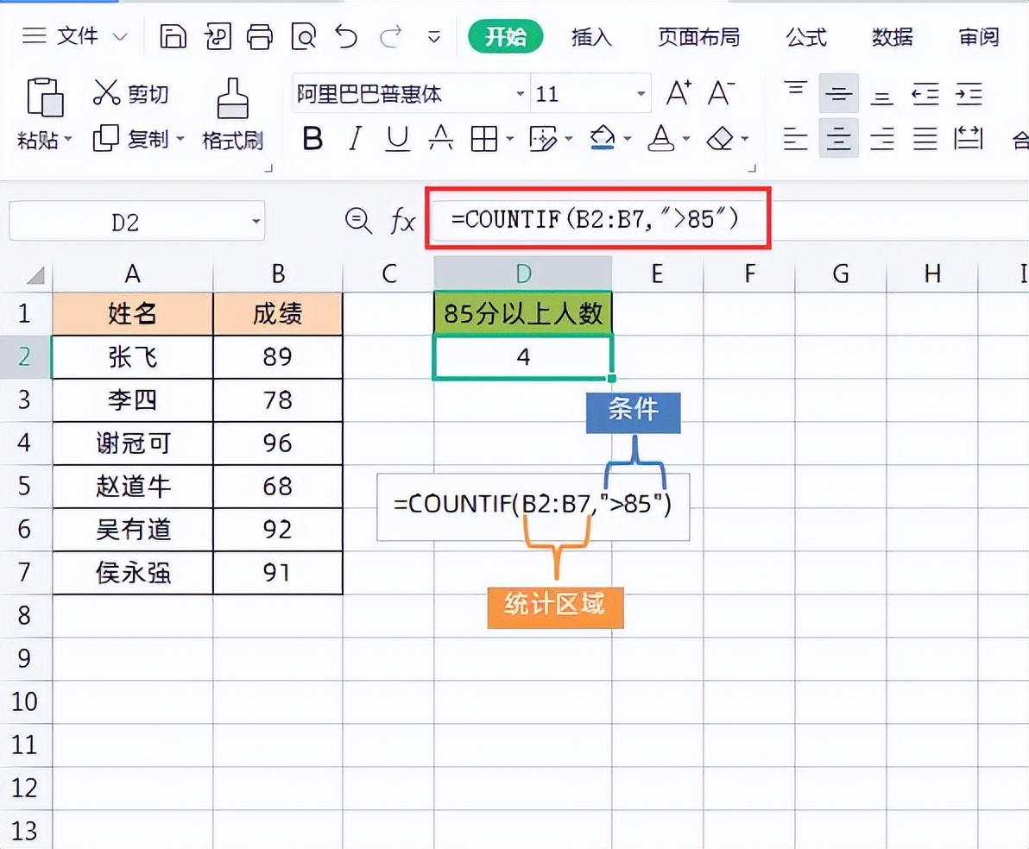
Task: Click the align left icon
Action: coord(795,138)
